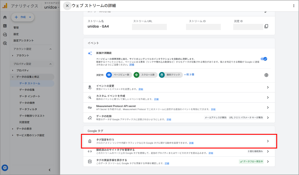This screenshot has height=175, width=299.
Task: Open the enhanced measurement settings gear
Action: 266,75
